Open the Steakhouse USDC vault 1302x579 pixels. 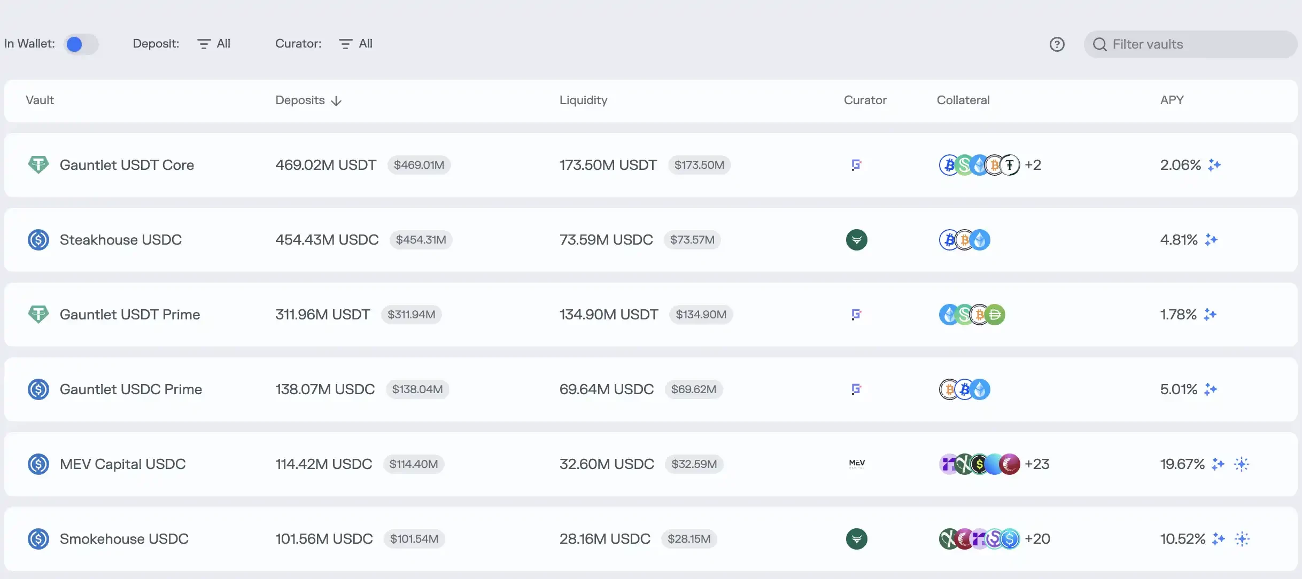(x=121, y=240)
